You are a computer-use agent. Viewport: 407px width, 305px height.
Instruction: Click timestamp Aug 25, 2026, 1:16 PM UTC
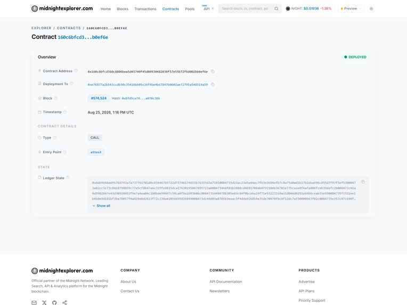click(111, 112)
